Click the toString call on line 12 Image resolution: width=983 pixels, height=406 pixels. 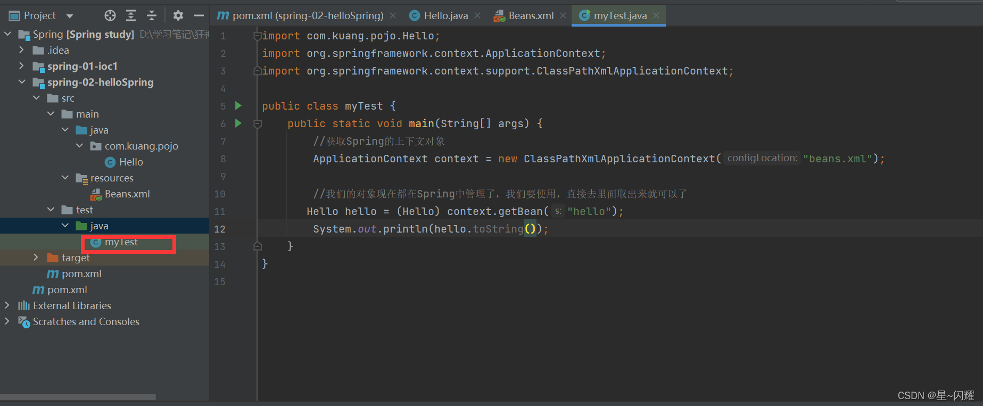click(x=498, y=229)
